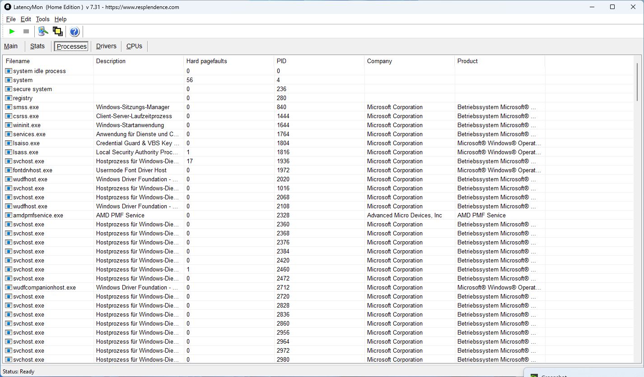This screenshot has height=377, width=644.
Task: Sort by Hard pagefaults column header
Action: coord(206,61)
